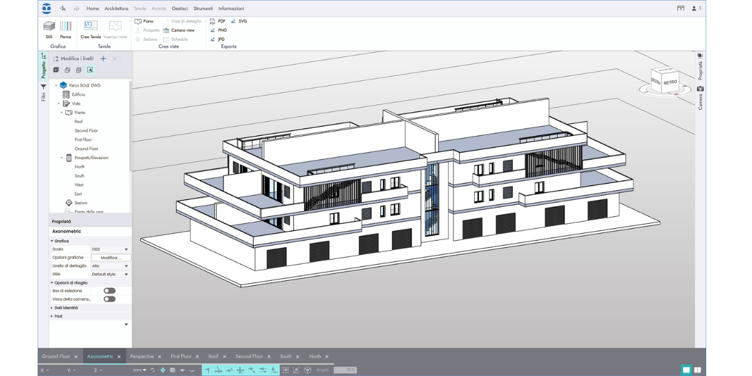Viewport: 752px width, 376px height.
Task: Switch to the Perspective view tab
Action: (142, 357)
